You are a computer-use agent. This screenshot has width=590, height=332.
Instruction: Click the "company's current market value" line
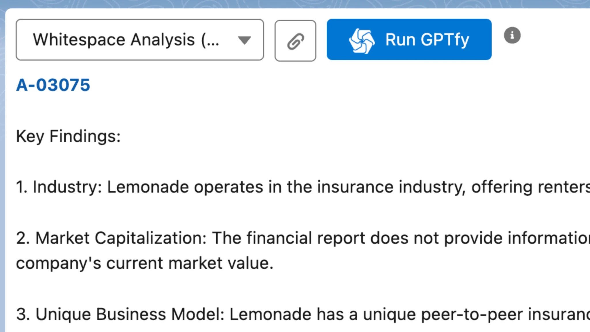click(145, 263)
